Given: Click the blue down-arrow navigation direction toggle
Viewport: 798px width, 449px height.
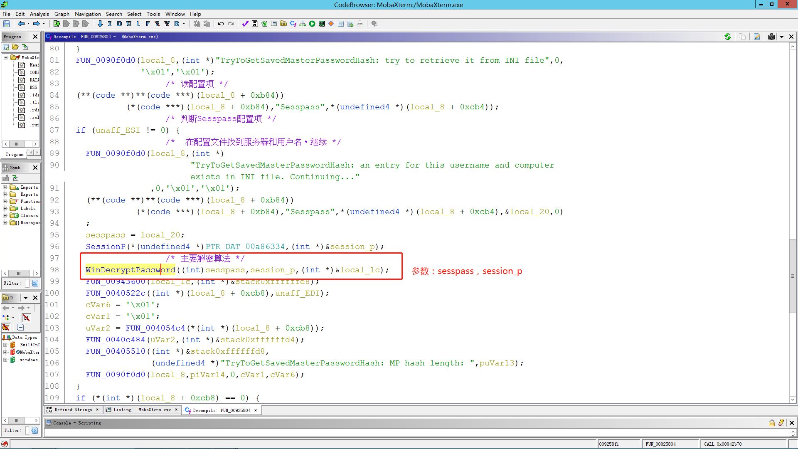Looking at the screenshot, I should point(100,24).
